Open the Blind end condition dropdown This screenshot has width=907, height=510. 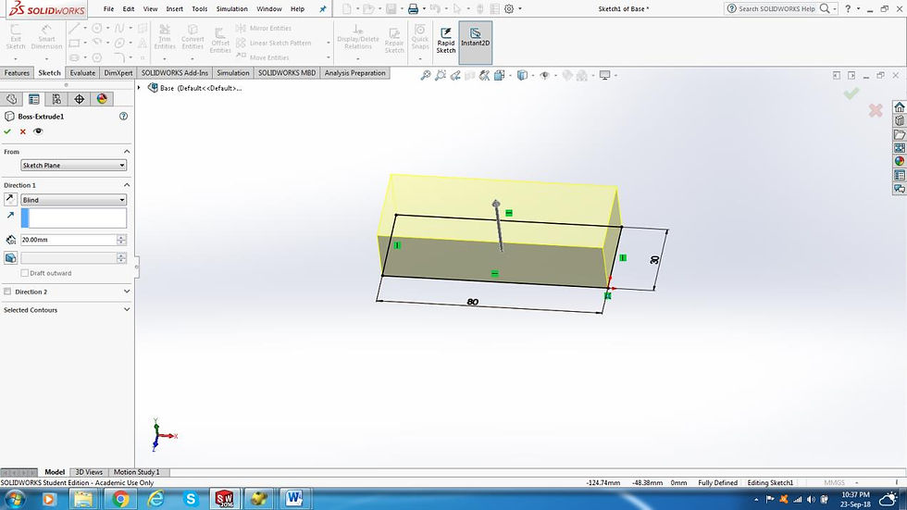(x=73, y=200)
